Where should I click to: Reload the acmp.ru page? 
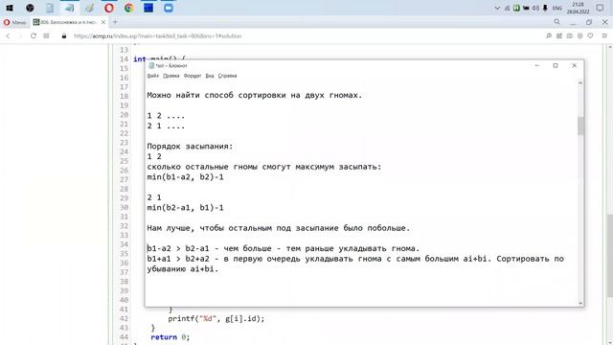pos(34,36)
